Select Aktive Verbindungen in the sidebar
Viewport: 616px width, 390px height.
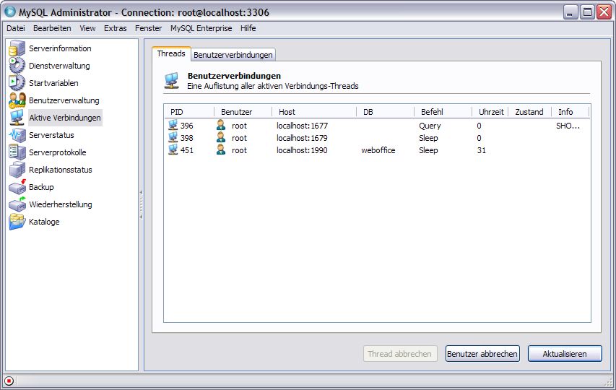pyautogui.click(x=65, y=118)
